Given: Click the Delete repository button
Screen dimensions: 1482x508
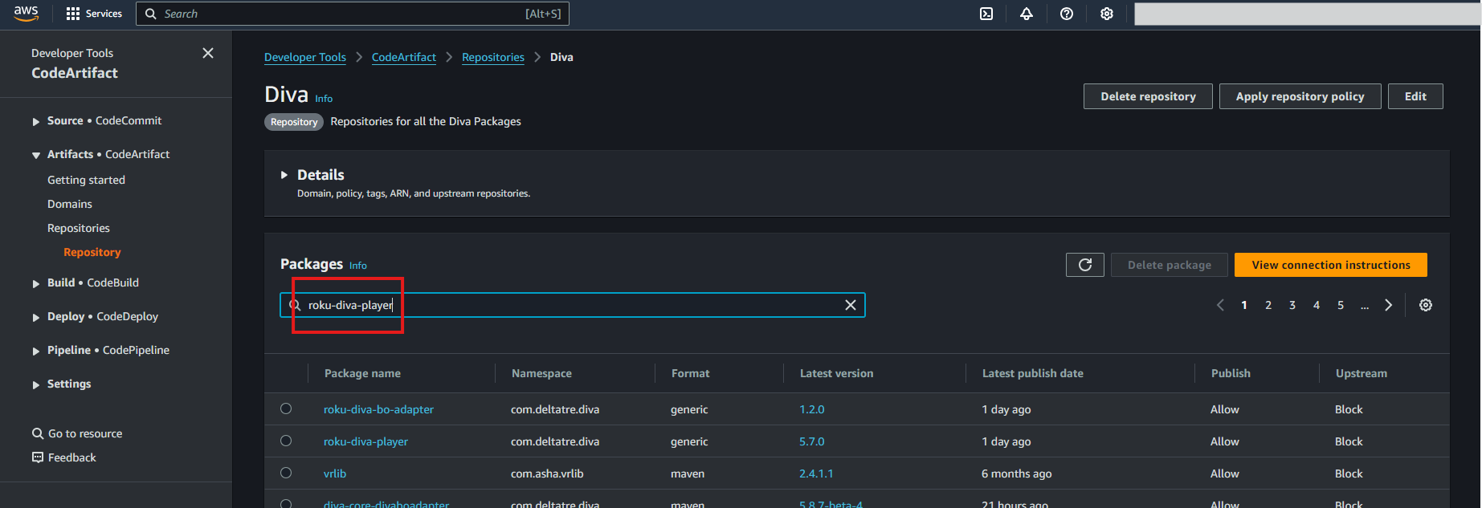Looking at the screenshot, I should (1148, 96).
